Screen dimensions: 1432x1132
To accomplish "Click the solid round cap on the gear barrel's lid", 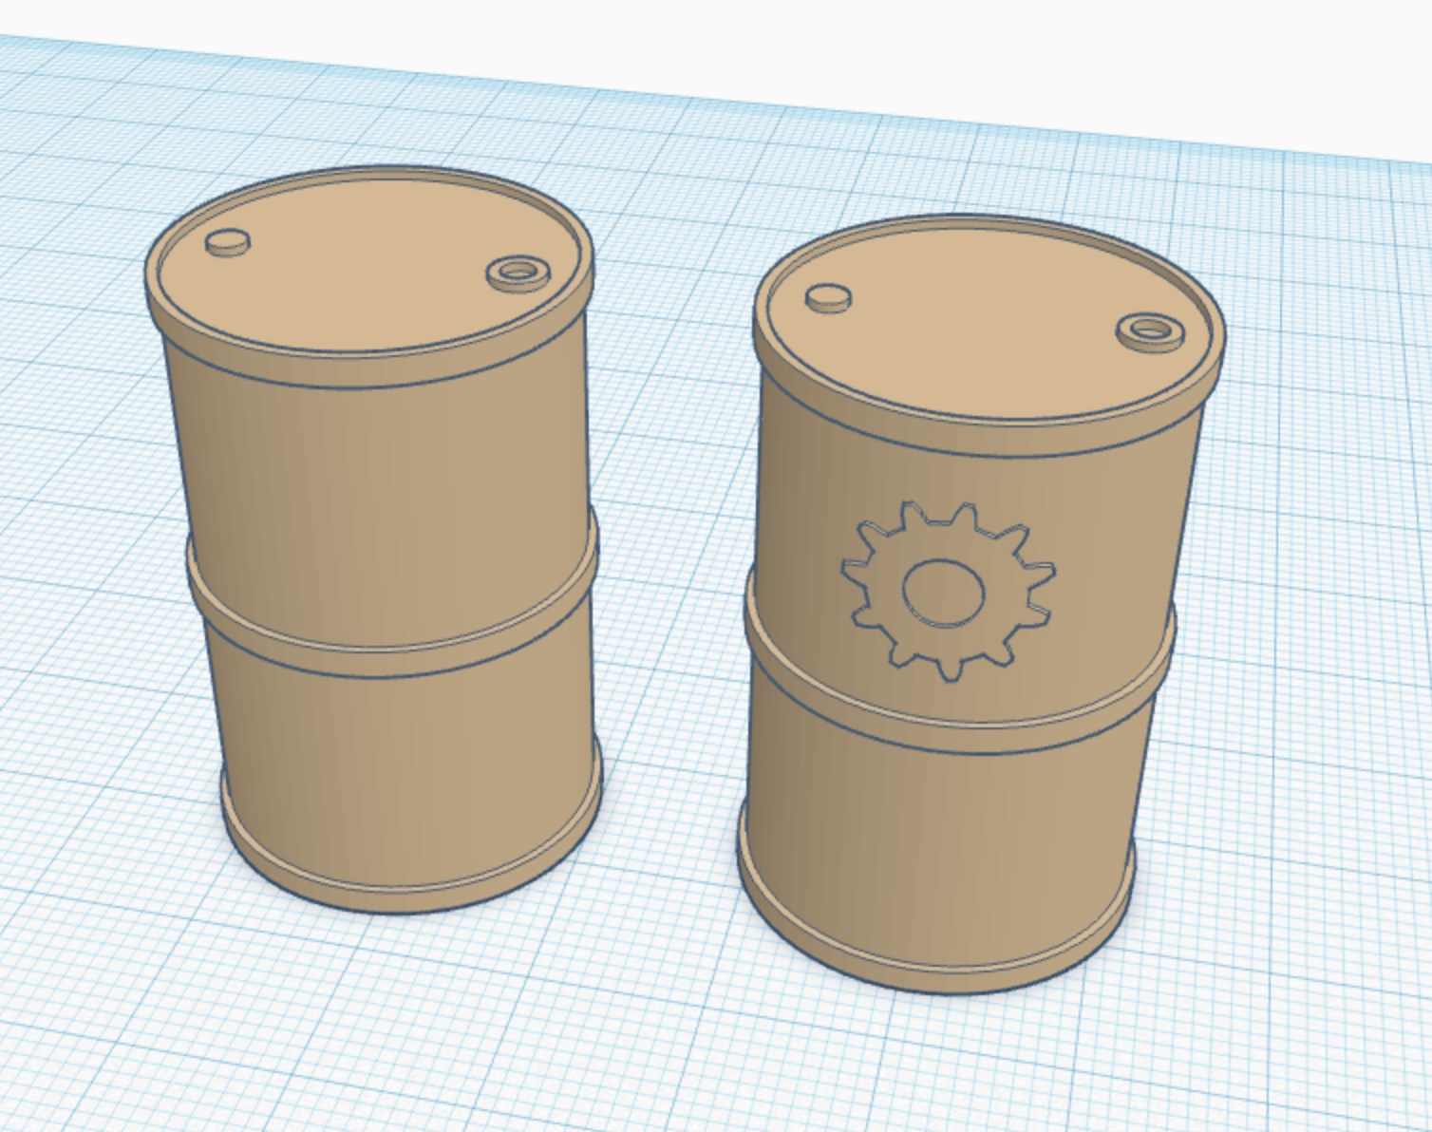I will (x=828, y=298).
